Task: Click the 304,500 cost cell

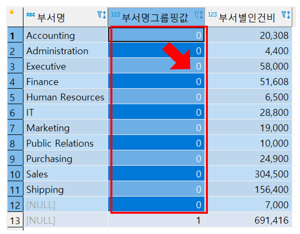Action: click(249, 173)
